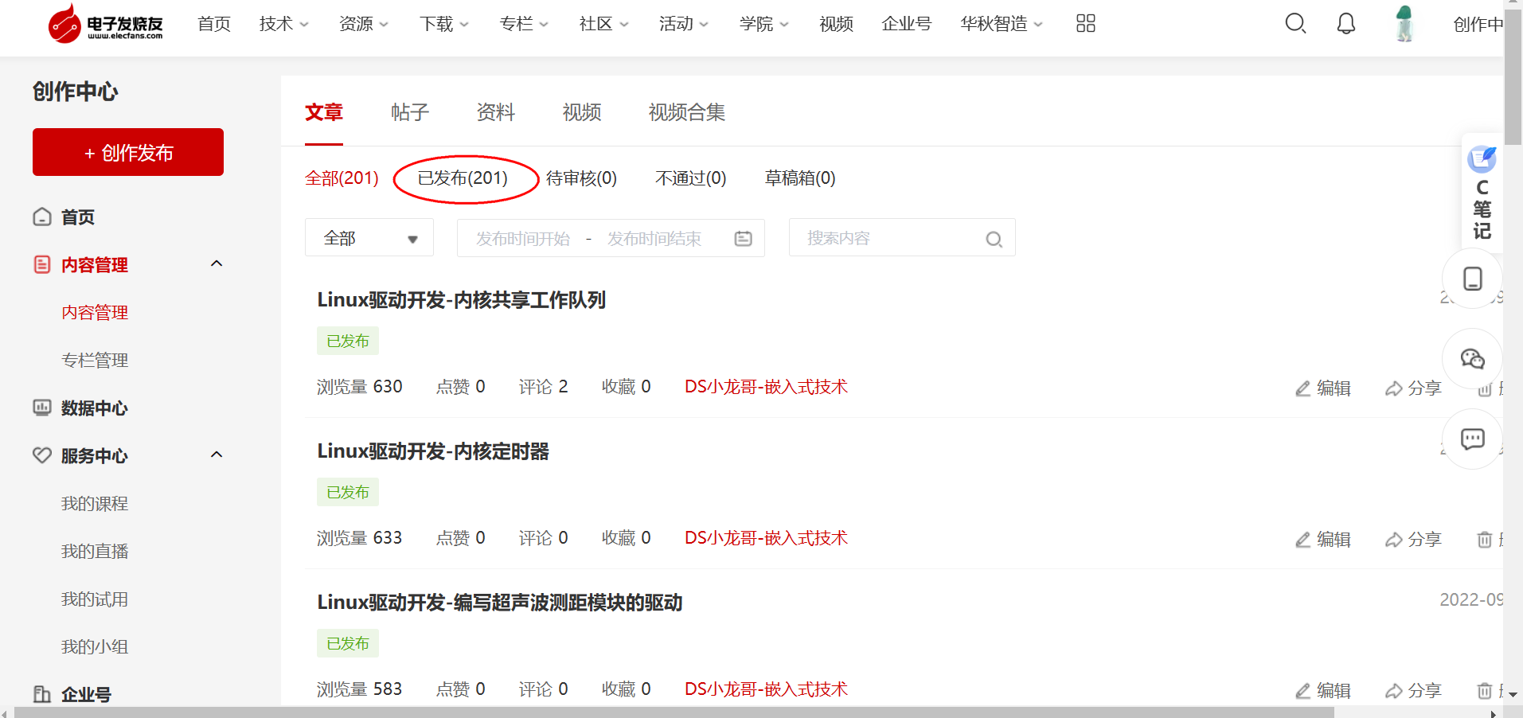The image size is (1523, 718).
Task: Click the 发布时间开始 date field
Action: 523,239
